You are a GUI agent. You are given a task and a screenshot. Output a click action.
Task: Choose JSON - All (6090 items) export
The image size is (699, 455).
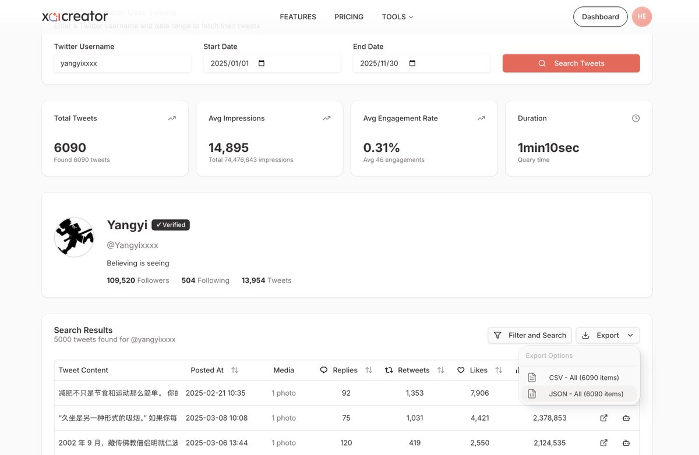pyautogui.click(x=579, y=394)
